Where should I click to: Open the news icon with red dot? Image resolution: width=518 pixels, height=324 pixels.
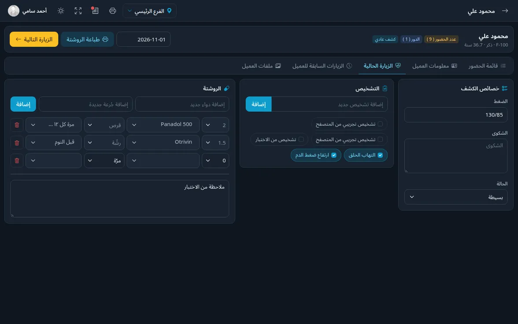(95, 11)
